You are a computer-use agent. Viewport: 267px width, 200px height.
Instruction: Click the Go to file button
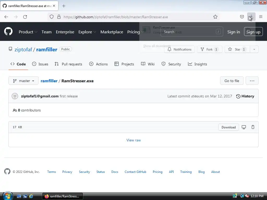coord(232,81)
